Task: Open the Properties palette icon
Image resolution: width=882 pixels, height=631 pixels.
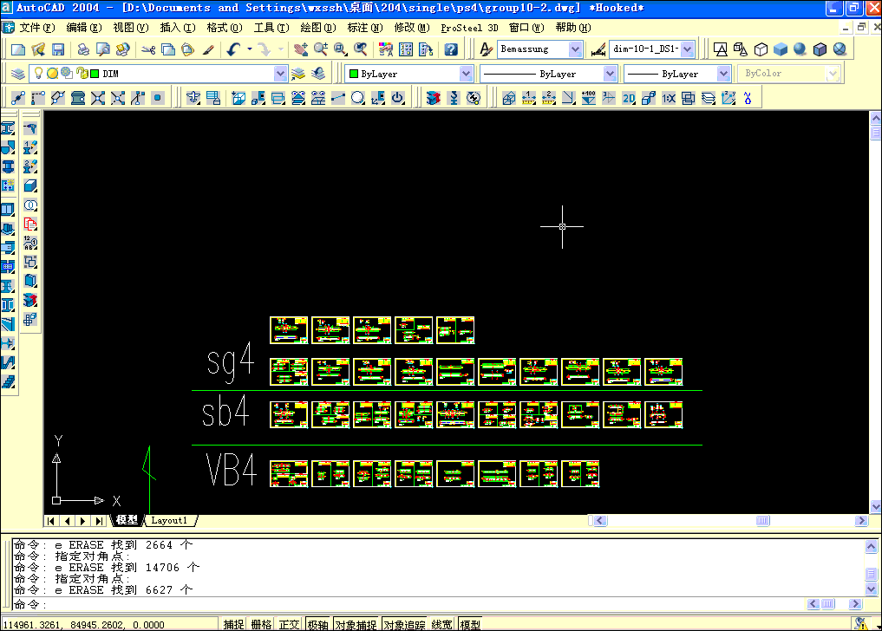Action: [x=386, y=49]
